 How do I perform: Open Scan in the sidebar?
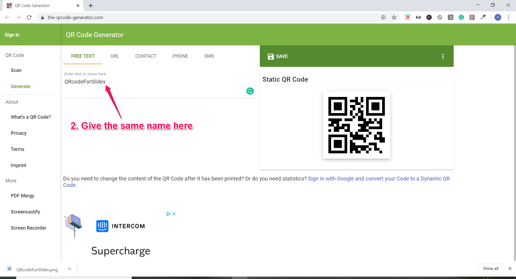[16, 70]
